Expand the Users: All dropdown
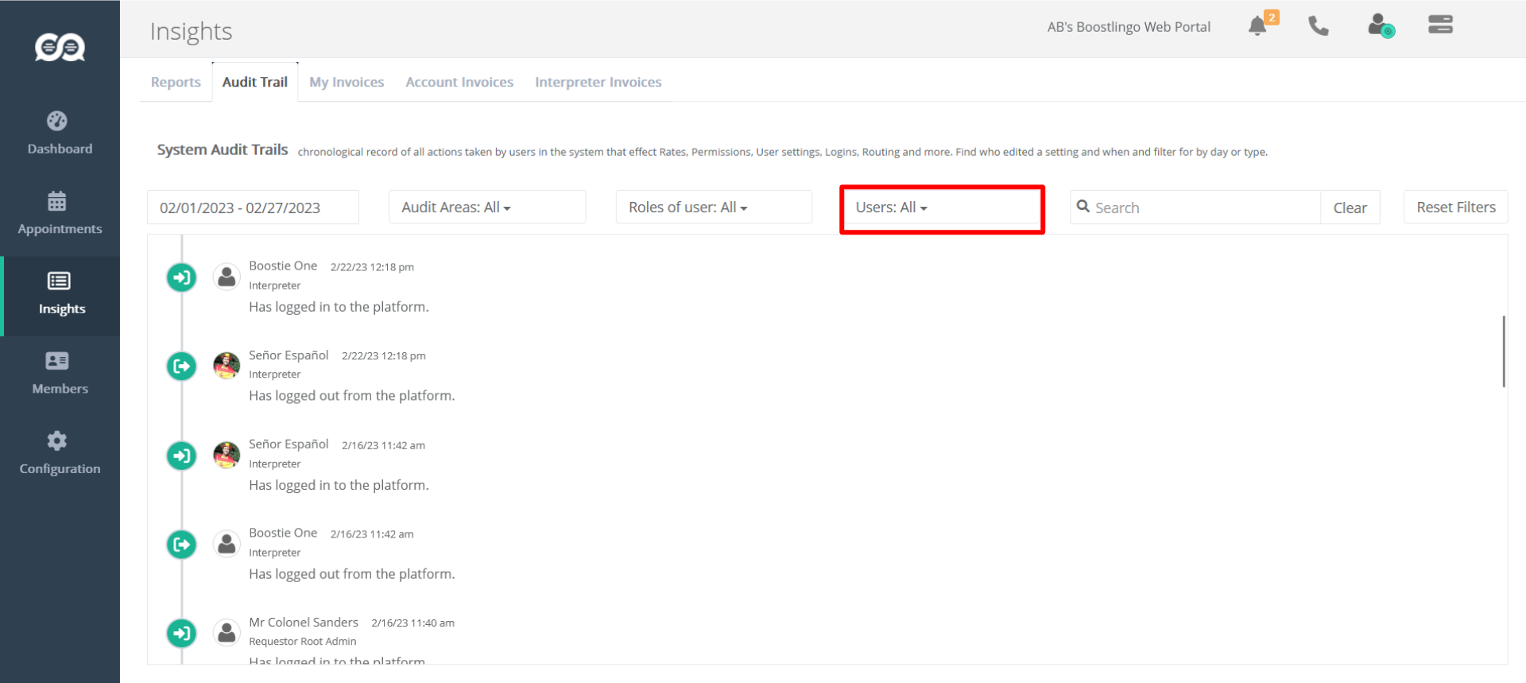 pyautogui.click(x=942, y=207)
